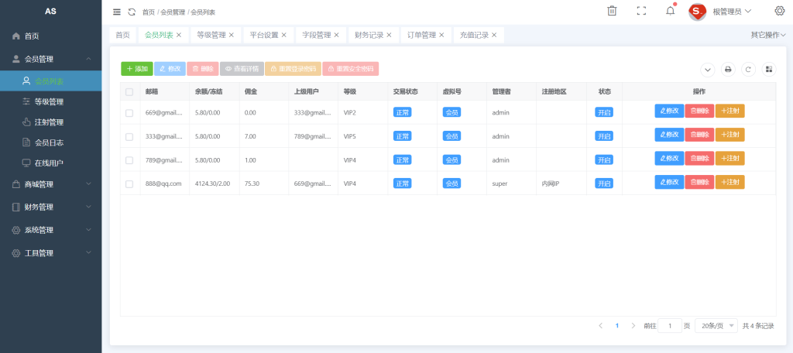Enter fullscreen mode via header icon
The height and width of the screenshot is (353, 793).
point(641,11)
